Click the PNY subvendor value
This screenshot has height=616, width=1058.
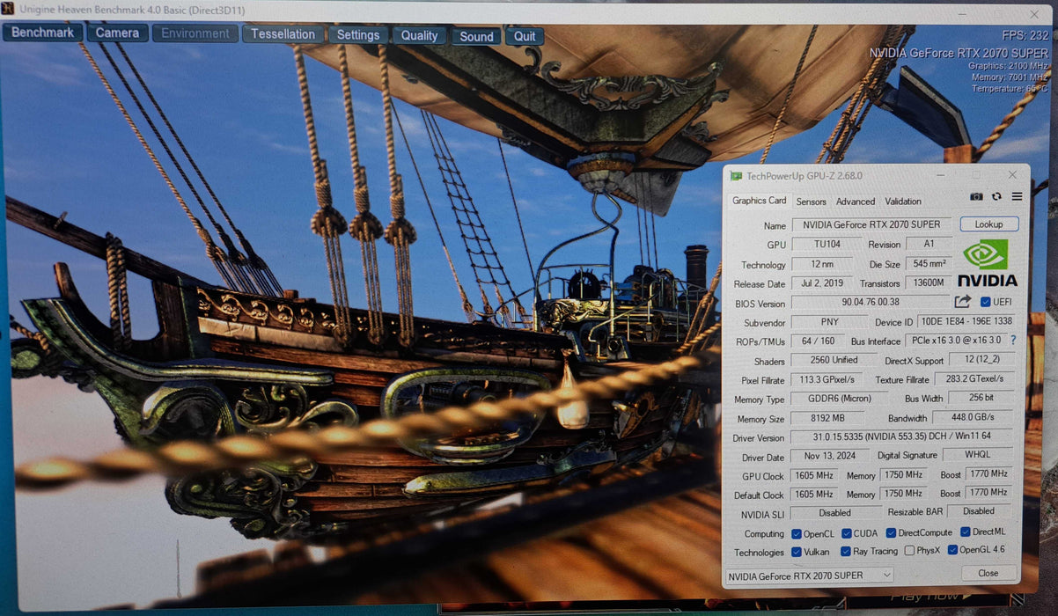point(830,322)
